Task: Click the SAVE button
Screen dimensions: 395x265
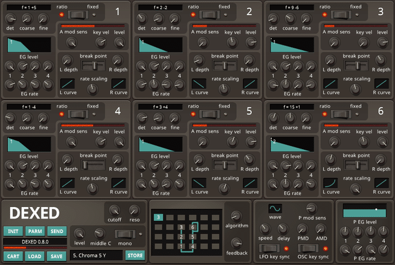Action: [56, 256]
